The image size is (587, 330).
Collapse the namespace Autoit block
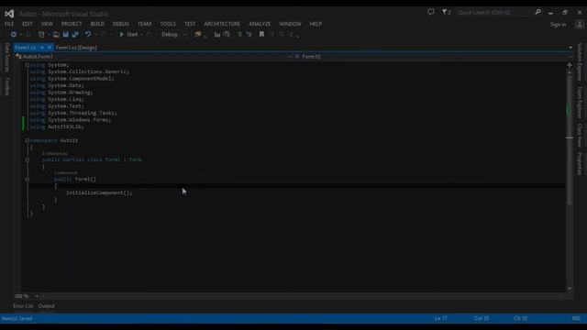tap(27, 140)
